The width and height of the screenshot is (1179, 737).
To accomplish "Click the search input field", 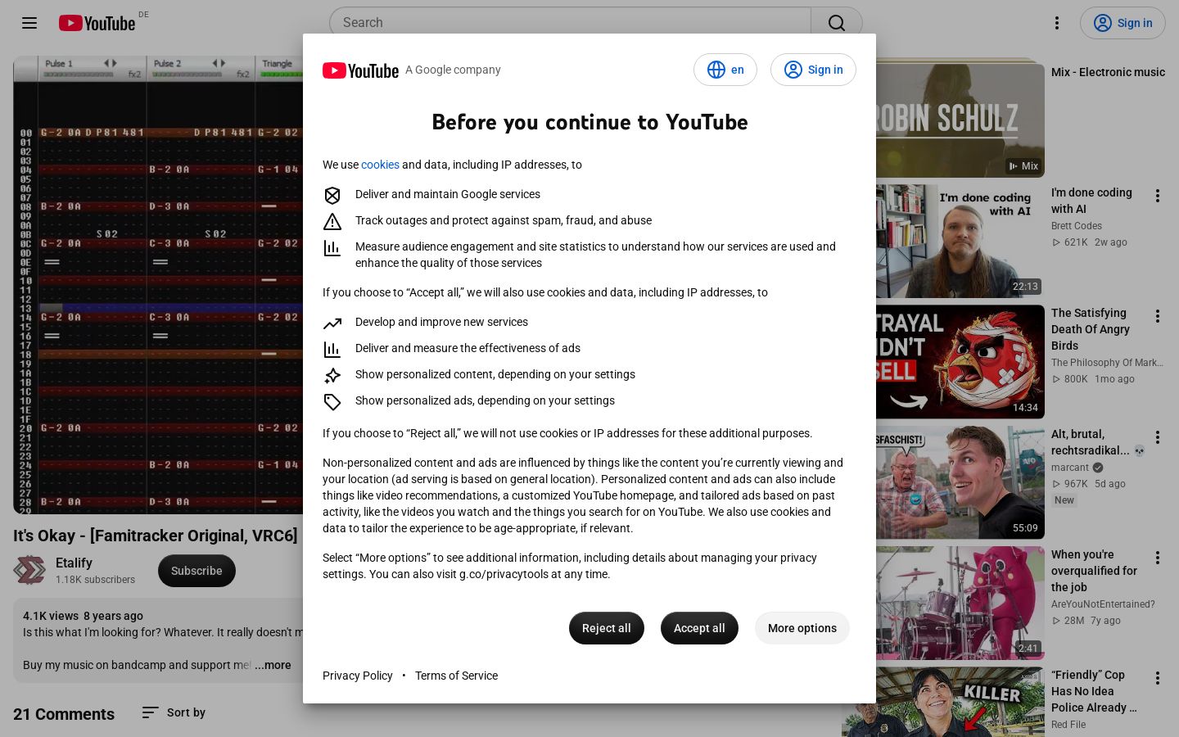I will (570, 23).
